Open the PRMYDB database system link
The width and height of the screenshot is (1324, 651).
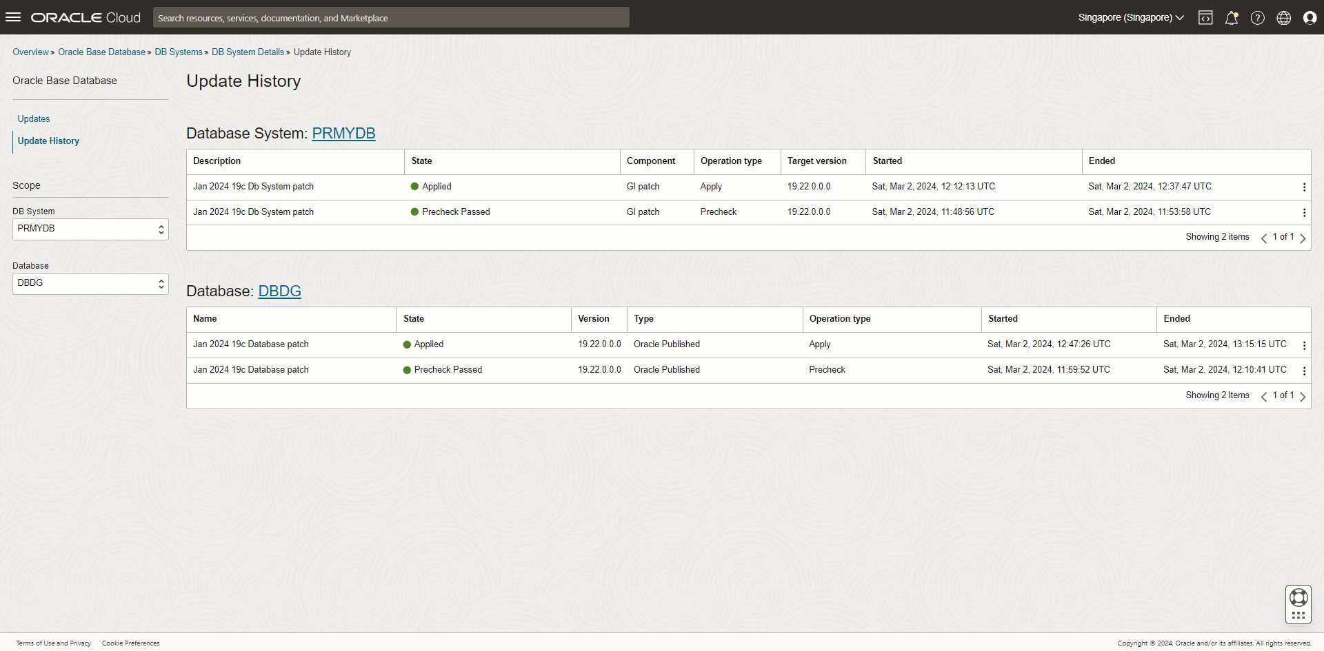point(343,133)
